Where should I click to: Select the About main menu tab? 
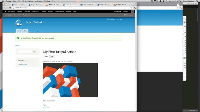click(25, 31)
